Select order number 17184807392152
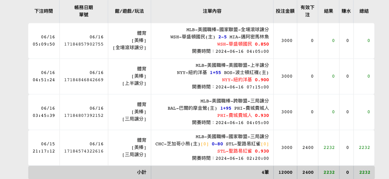This screenshot has height=179, width=389. (x=84, y=116)
